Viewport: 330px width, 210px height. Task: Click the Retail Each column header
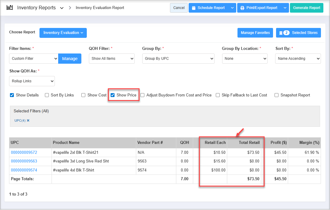(215, 143)
